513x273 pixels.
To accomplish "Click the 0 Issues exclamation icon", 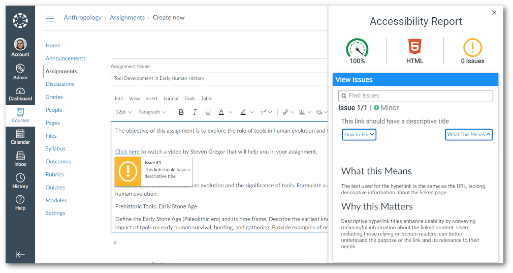I will [473, 48].
